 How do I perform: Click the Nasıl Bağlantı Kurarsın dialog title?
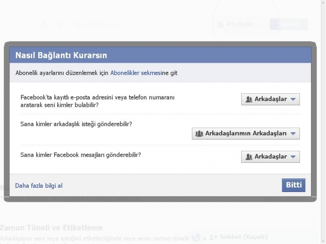click(61, 55)
